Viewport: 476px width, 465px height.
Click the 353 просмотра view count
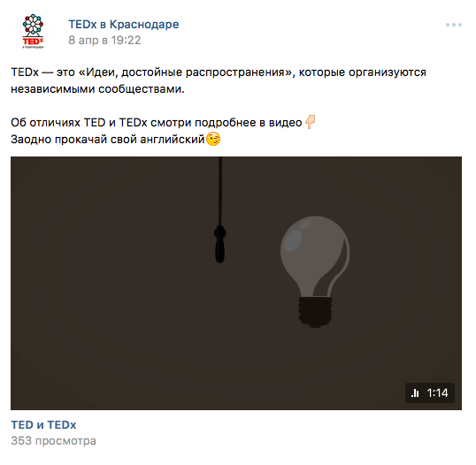coord(53,441)
